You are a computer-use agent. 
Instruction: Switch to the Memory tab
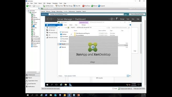click(48, 11)
